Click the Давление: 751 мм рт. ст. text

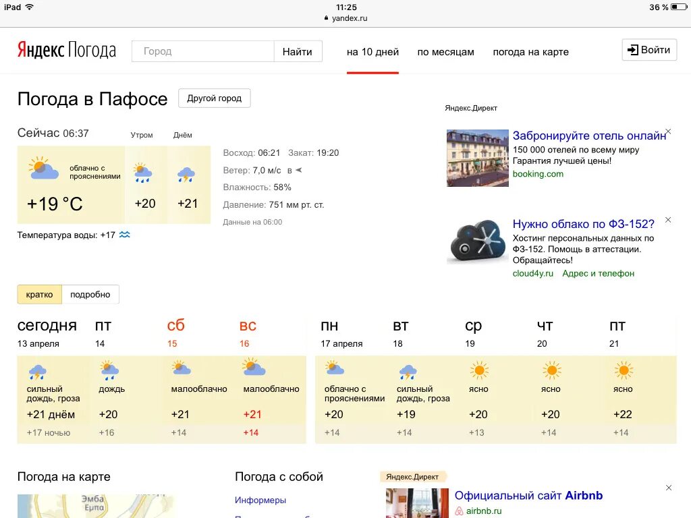(273, 205)
